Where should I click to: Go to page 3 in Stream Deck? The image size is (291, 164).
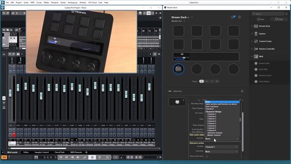click(212, 81)
